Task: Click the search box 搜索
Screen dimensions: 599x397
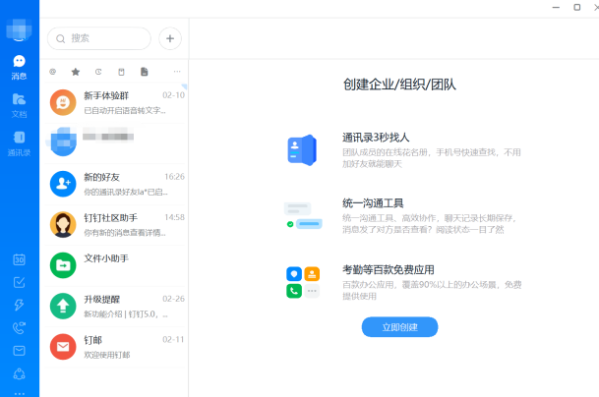Action: click(99, 38)
